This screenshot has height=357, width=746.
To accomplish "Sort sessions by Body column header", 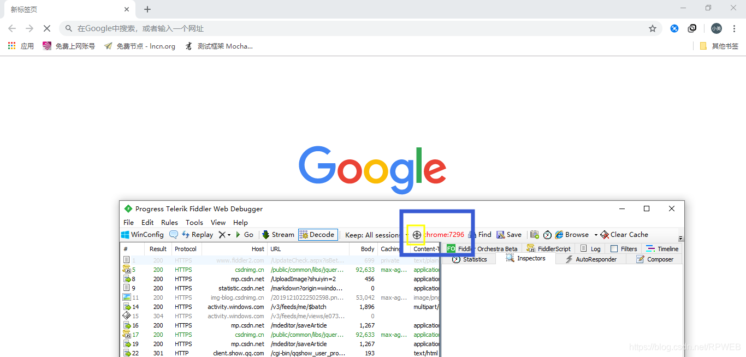I will click(x=364, y=249).
